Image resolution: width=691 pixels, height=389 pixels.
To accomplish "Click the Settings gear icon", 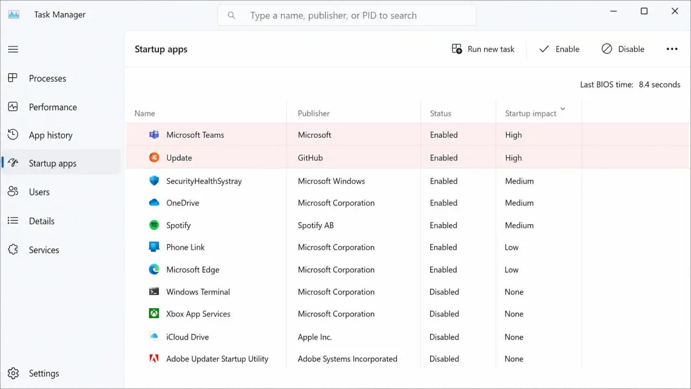I will point(13,373).
